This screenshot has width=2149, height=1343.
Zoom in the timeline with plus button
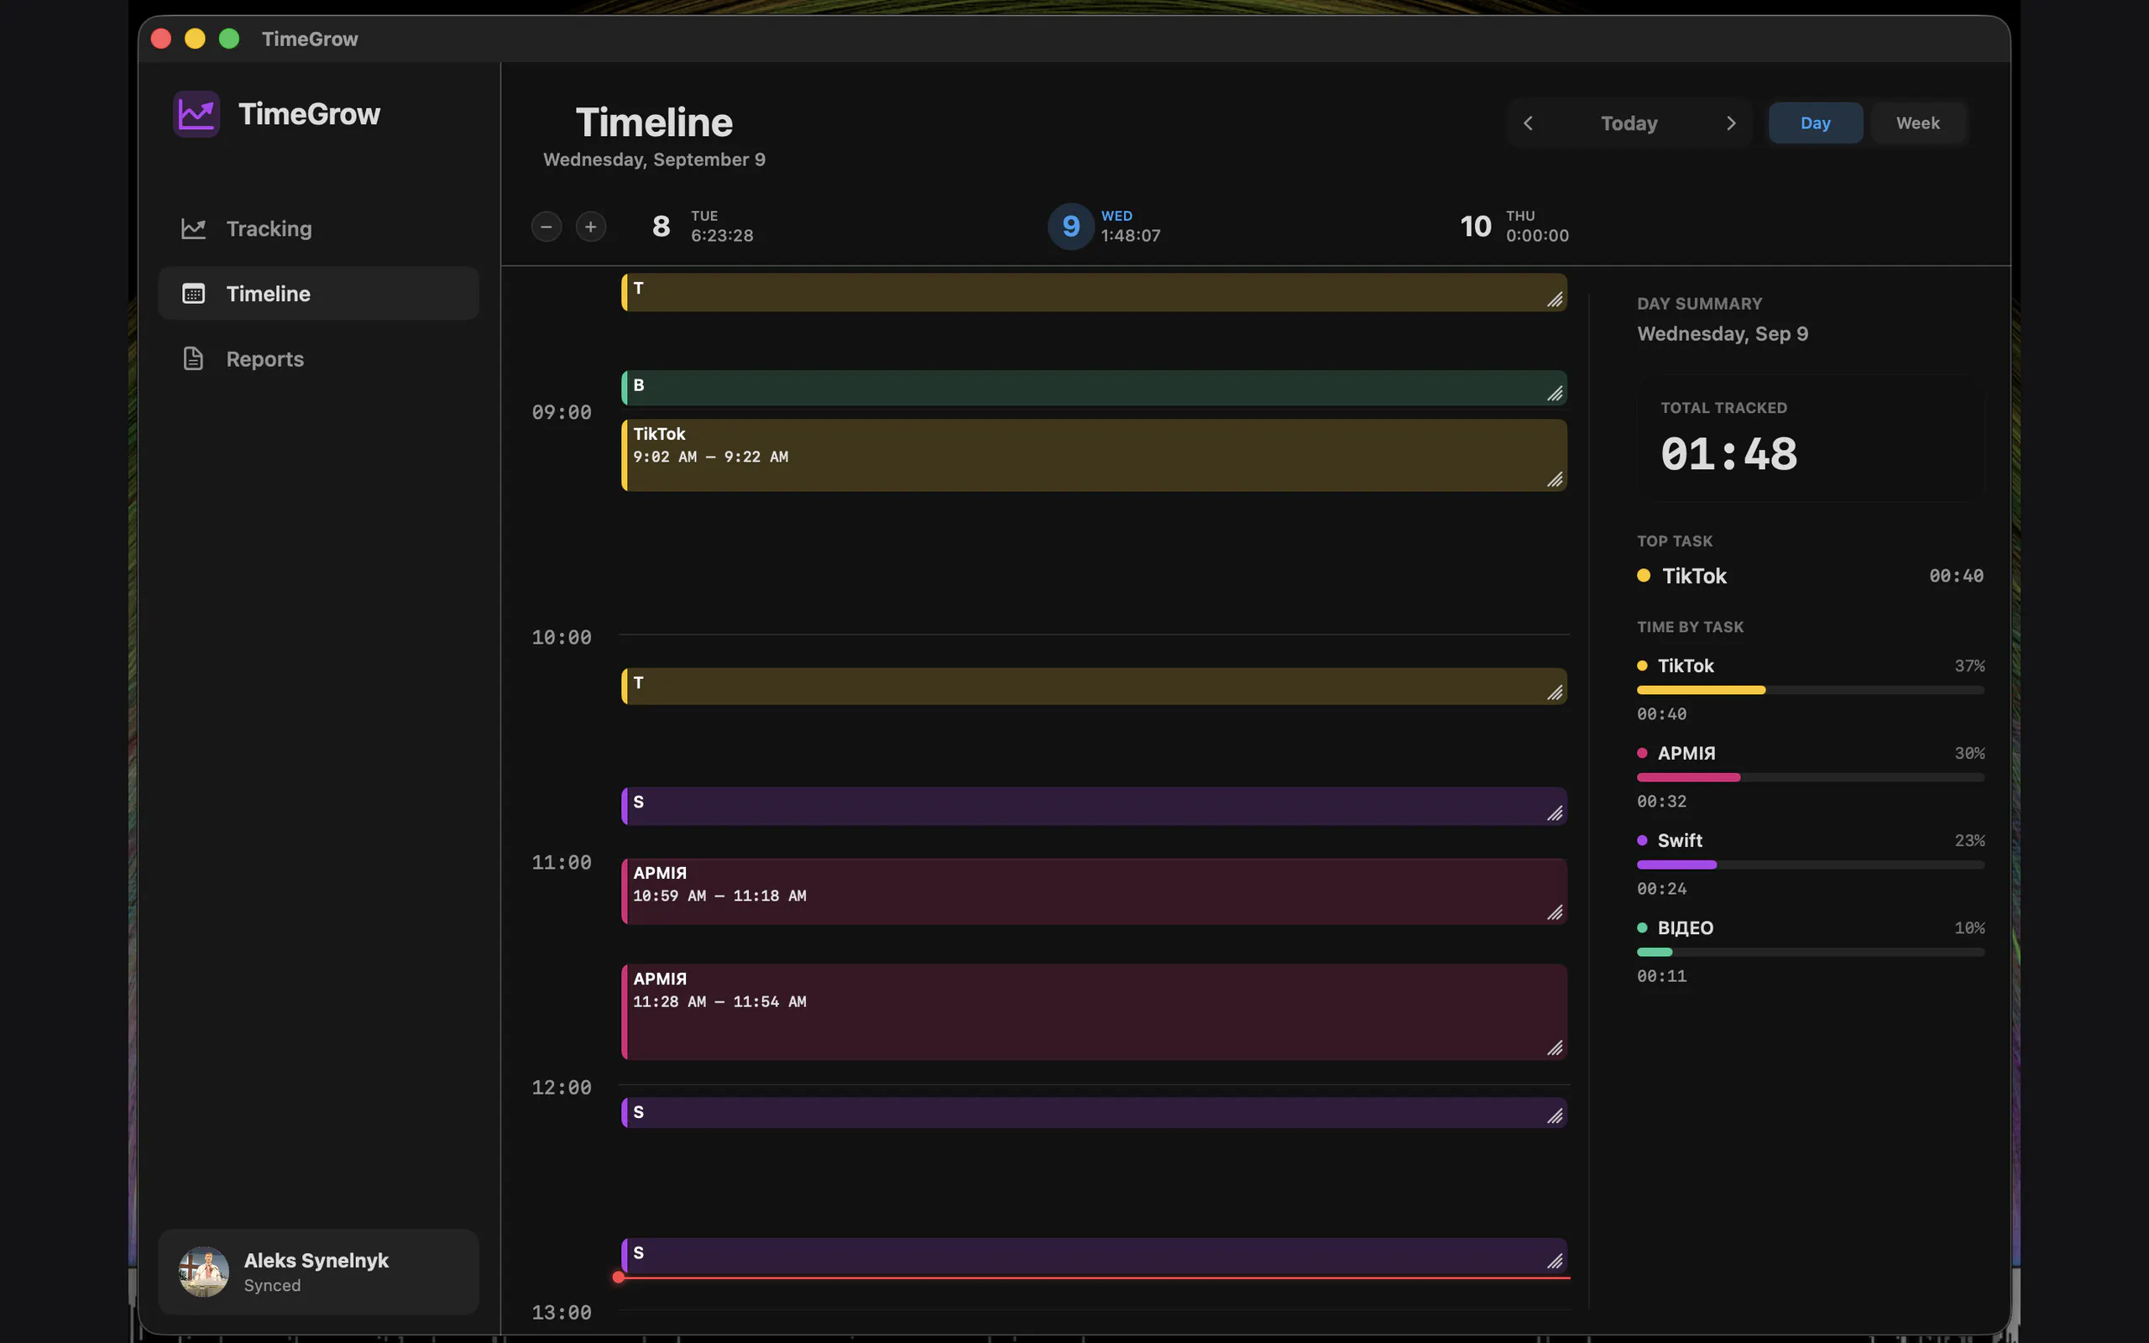tap(590, 227)
